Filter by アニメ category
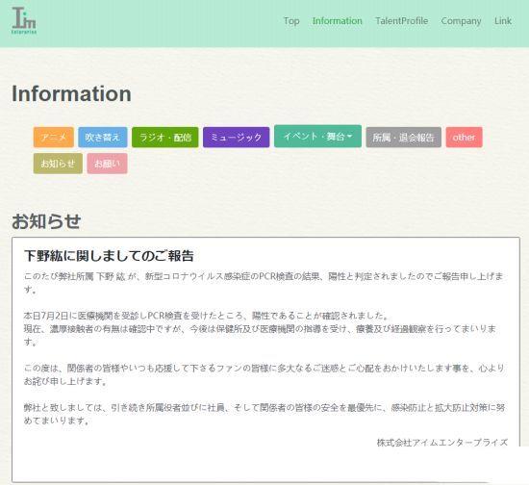Screen dimensions: 529x485 (54, 137)
